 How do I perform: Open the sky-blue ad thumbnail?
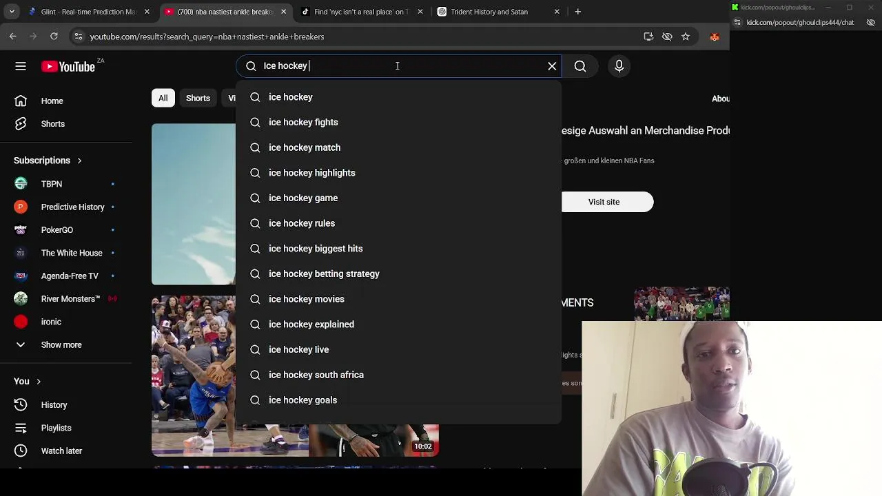click(194, 204)
